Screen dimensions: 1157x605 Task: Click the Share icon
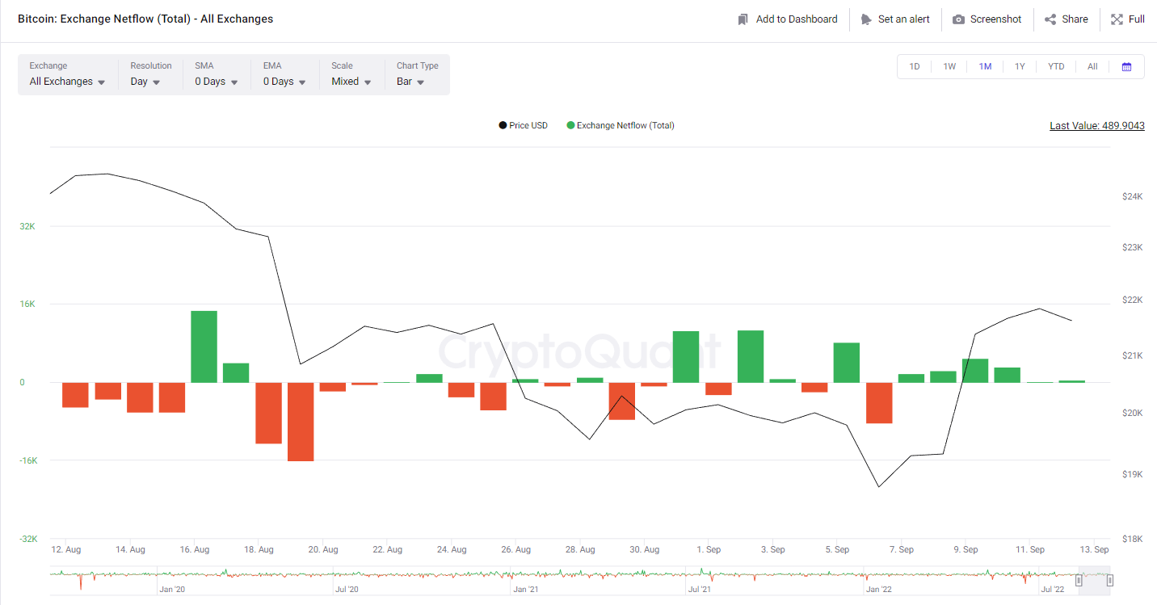pyautogui.click(x=1050, y=19)
